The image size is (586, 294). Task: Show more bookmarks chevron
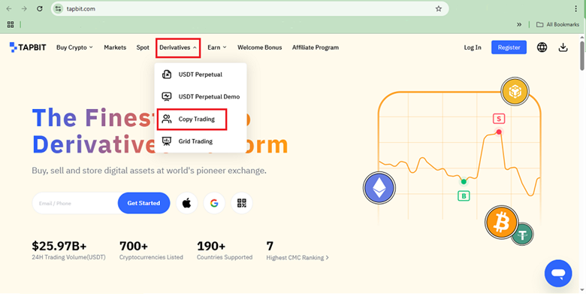point(518,24)
